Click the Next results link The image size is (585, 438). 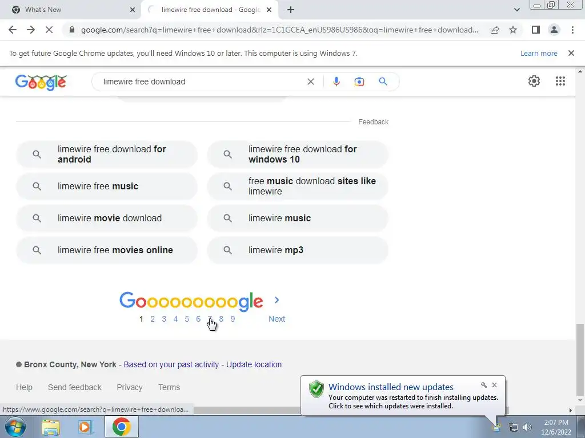click(x=277, y=319)
